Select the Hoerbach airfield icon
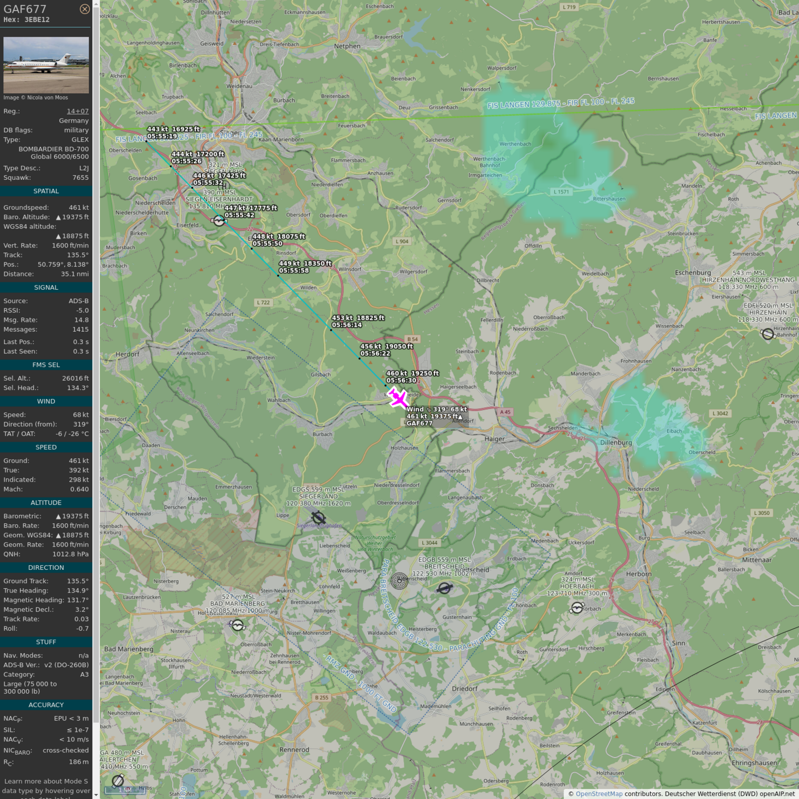The height and width of the screenshot is (799, 799). click(577, 608)
